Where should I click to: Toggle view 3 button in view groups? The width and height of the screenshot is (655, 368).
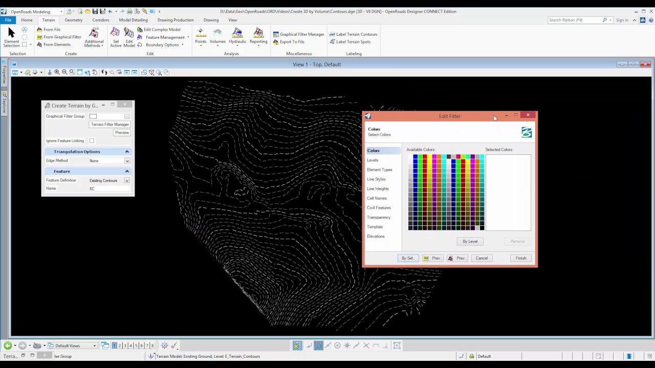tap(125, 346)
